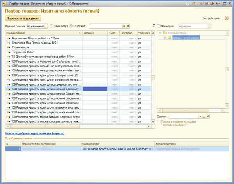This screenshot has height=184, width=234.
Task: Click in the search text input field
Action: [x=105, y=26]
